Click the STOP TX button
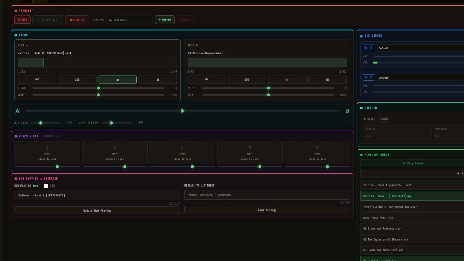464x261 pixels. click(77, 20)
